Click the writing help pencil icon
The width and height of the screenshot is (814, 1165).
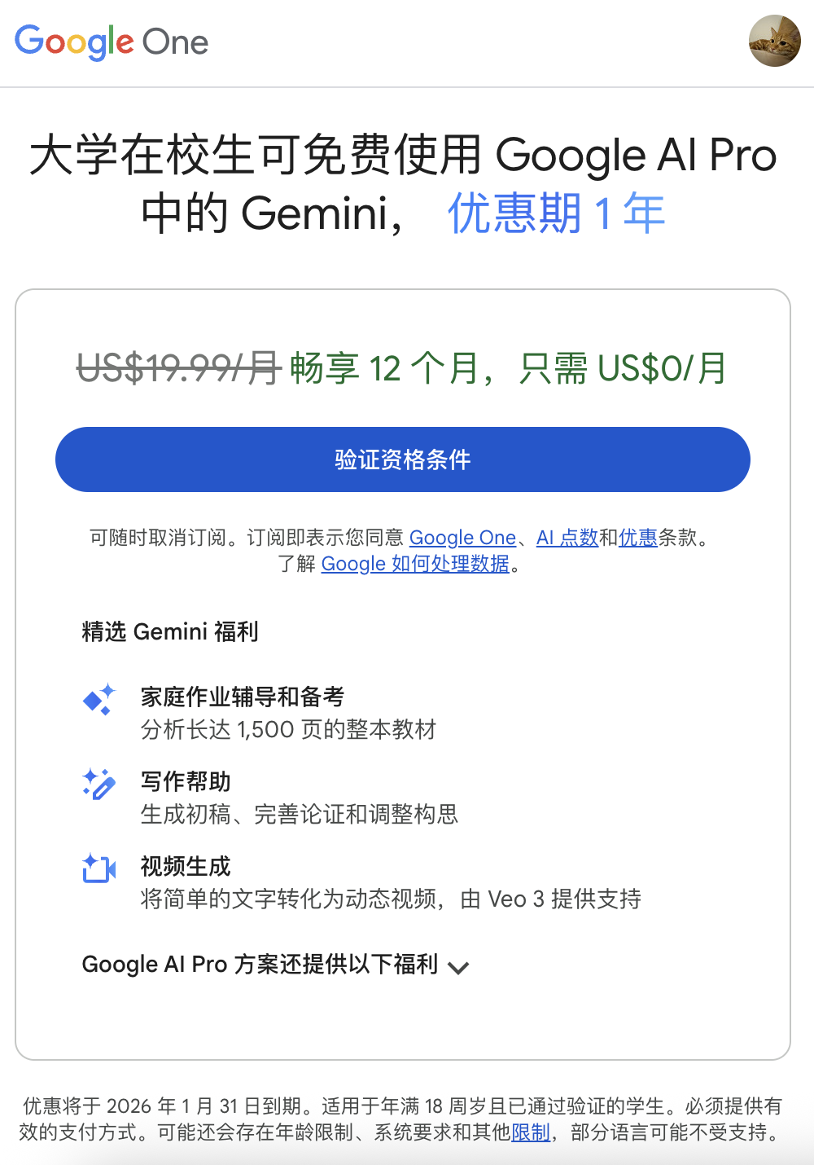pos(99,784)
